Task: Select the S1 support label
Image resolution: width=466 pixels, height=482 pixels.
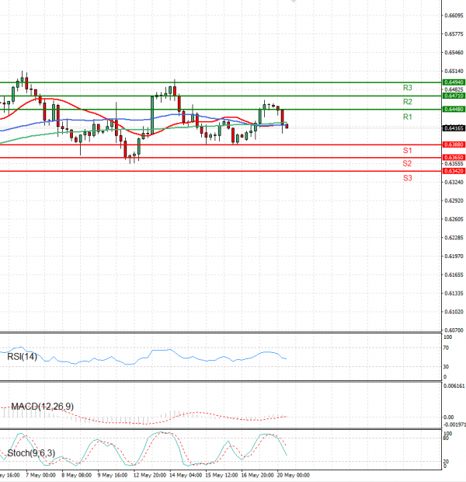Action: 407,151
